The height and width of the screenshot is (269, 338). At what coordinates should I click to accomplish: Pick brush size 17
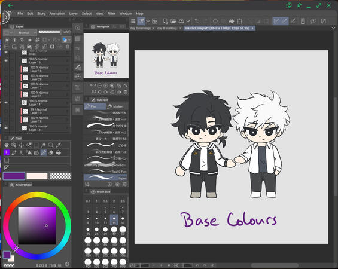pyautogui.click(x=123, y=220)
